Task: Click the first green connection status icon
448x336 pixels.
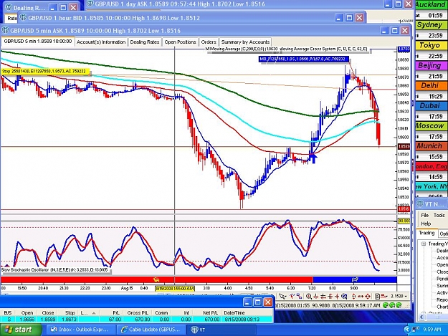Action: (386, 305)
